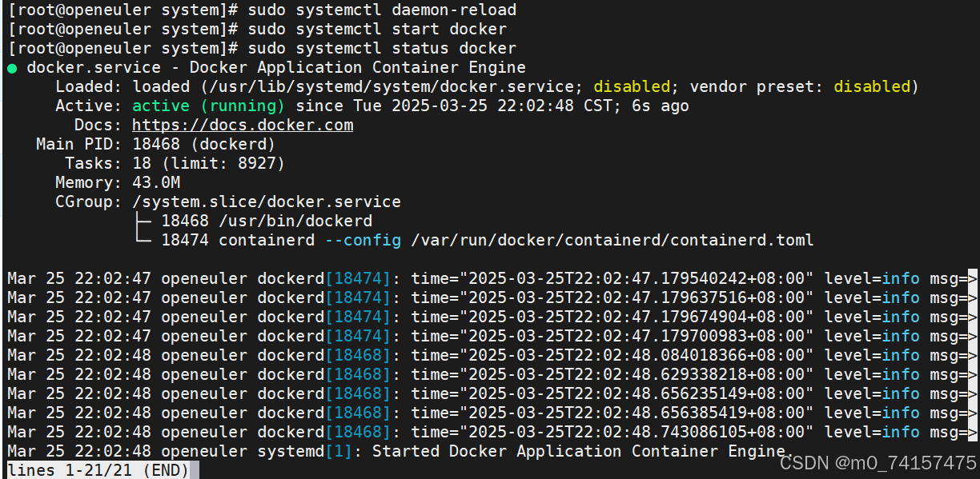Image resolution: width=980 pixels, height=479 pixels.
Task: Select the log timestamp 2025-03-25T22:02:47.179700983+08:00
Action: tap(637, 337)
